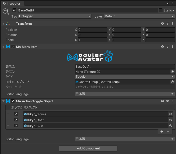Screen dimensions: 176x154
Task: Click the MA Action Toggle Object M icon
Action: [8, 101]
